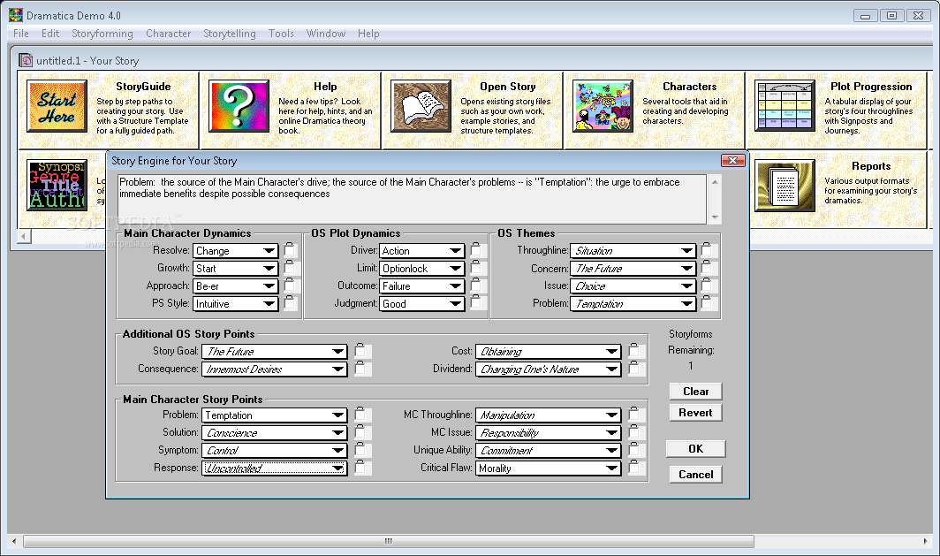Click the description box scroll down arrow

(715, 217)
